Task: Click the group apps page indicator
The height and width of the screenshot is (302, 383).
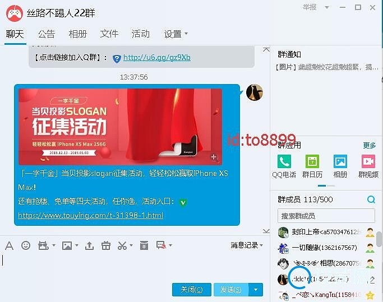Action: pos(326,186)
